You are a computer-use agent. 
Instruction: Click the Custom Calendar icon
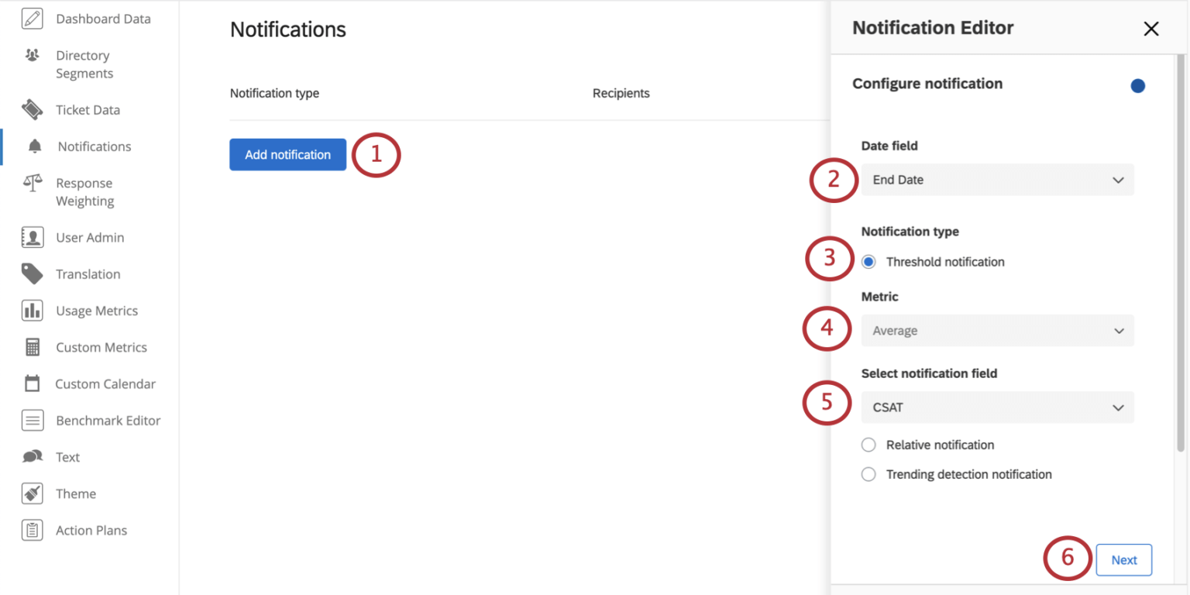[x=32, y=383]
